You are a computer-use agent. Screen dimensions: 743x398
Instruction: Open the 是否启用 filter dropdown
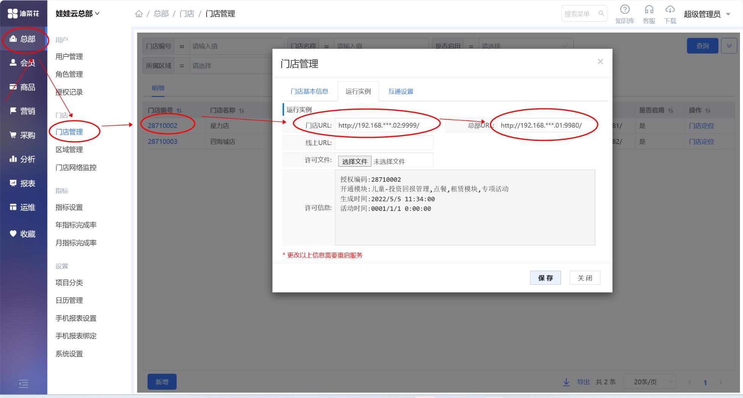click(526, 46)
